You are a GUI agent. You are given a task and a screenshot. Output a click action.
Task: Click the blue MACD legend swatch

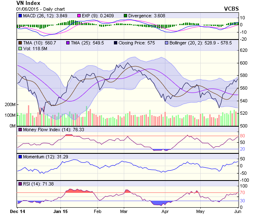[x=20, y=16]
